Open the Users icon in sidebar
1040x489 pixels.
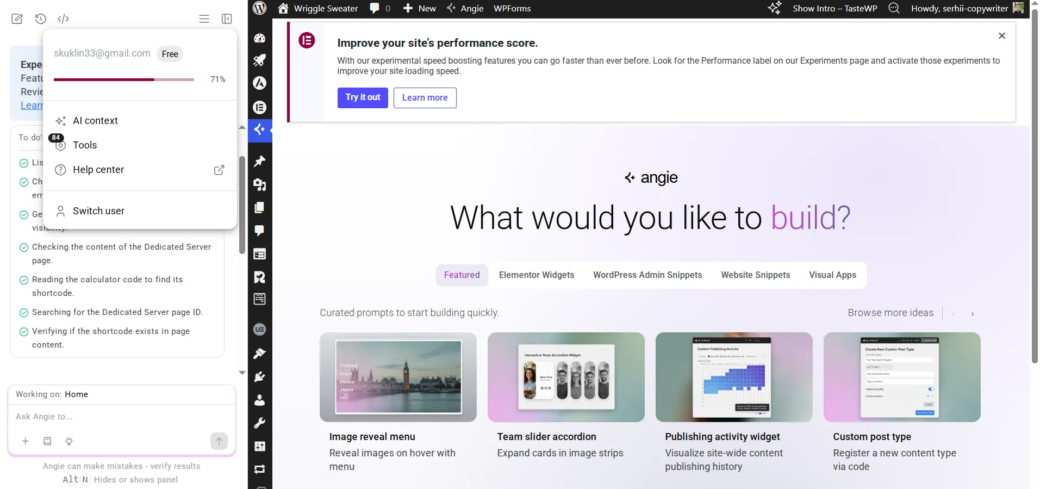pos(260,400)
